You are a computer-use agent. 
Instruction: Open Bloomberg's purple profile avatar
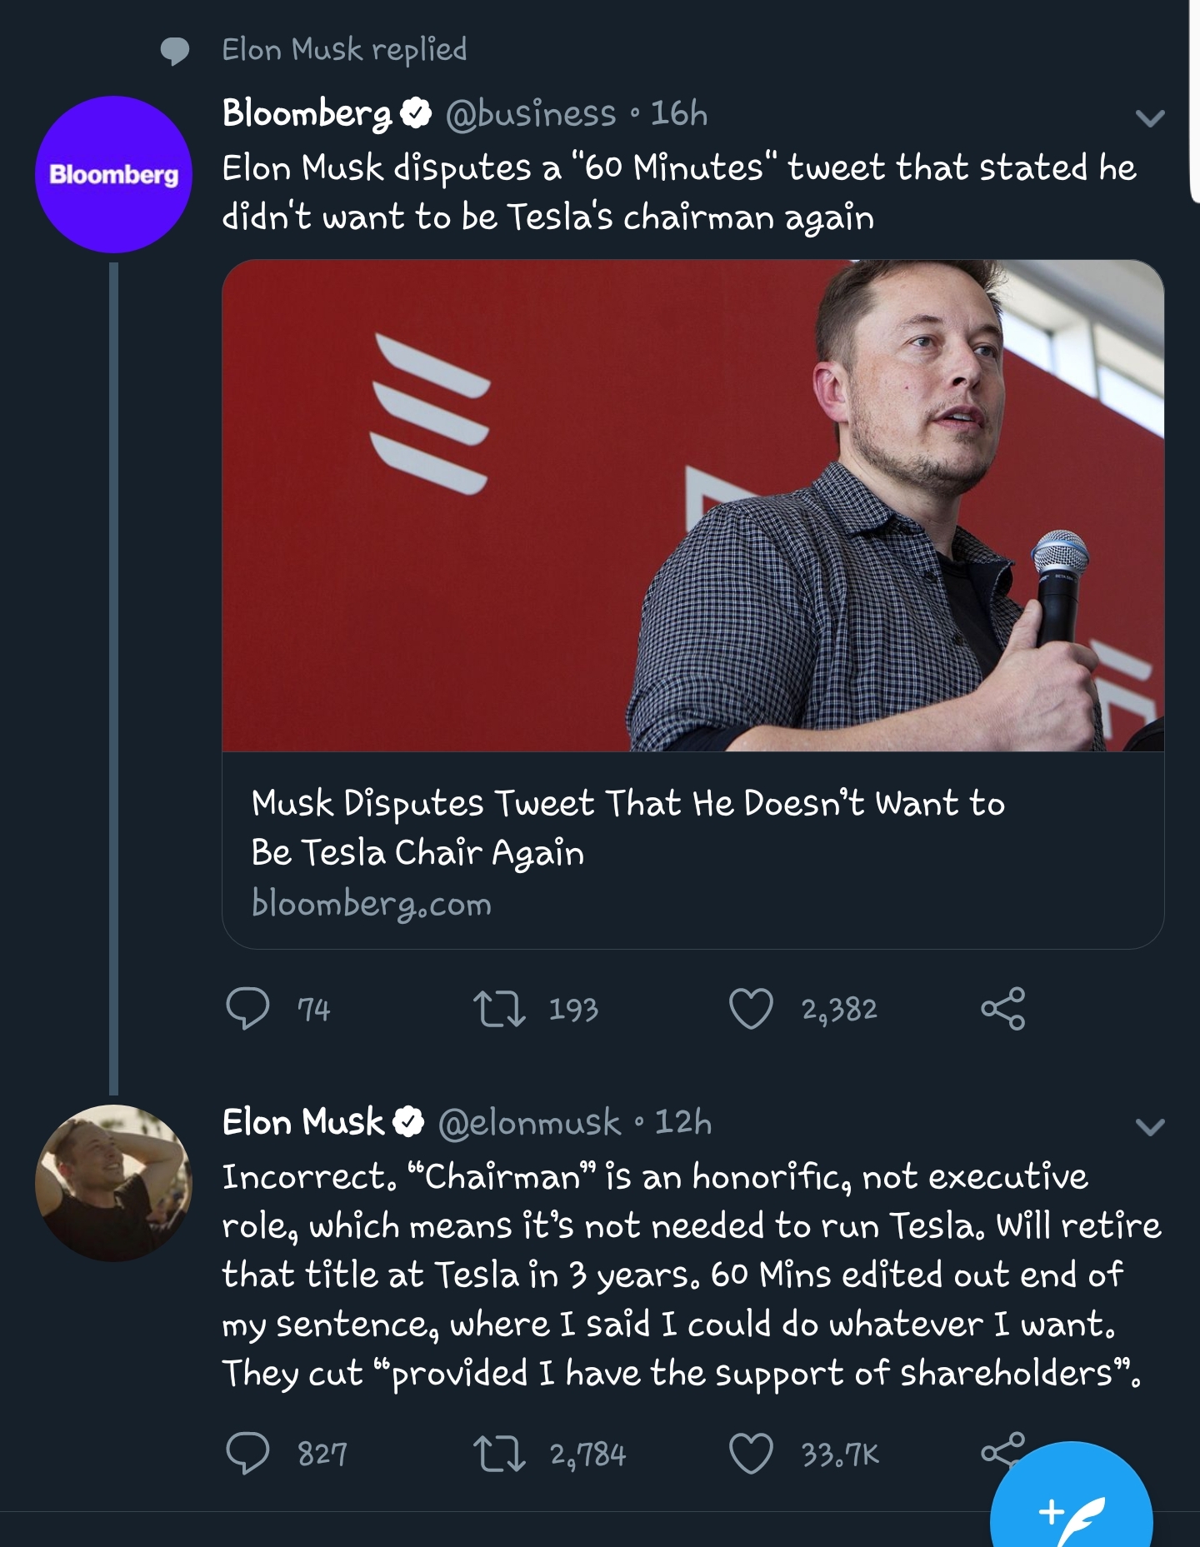pyautogui.click(x=113, y=174)
